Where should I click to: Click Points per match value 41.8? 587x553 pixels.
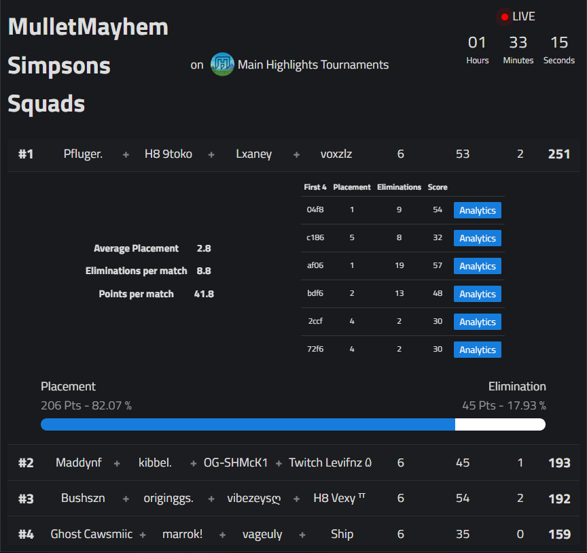point(204,294)
